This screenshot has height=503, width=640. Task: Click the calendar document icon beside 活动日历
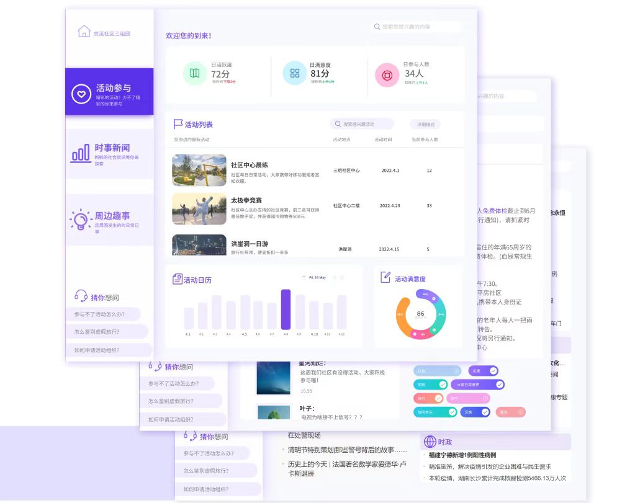tap(177, 279)
